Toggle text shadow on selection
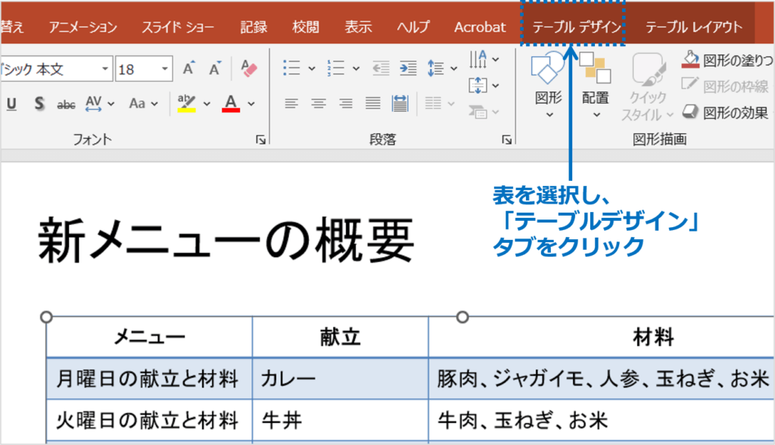 (x=39, y=102)
